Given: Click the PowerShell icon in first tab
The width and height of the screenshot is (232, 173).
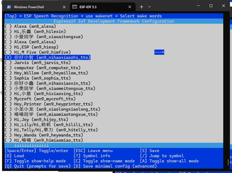Looking at the screenshot, I should (x=9, y=7).
